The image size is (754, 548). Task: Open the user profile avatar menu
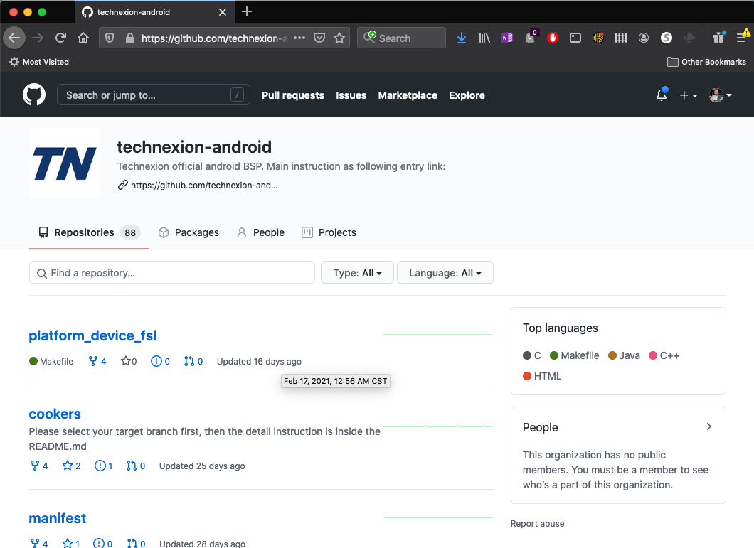[720, 95]
